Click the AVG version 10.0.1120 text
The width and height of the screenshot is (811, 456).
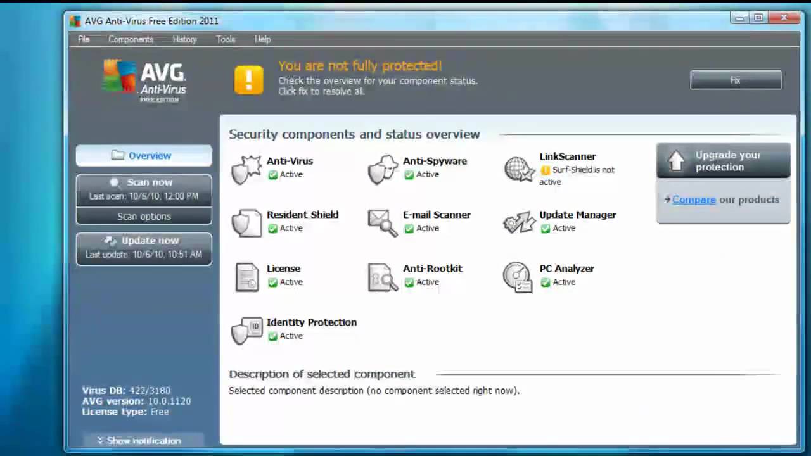pos(136,401)
